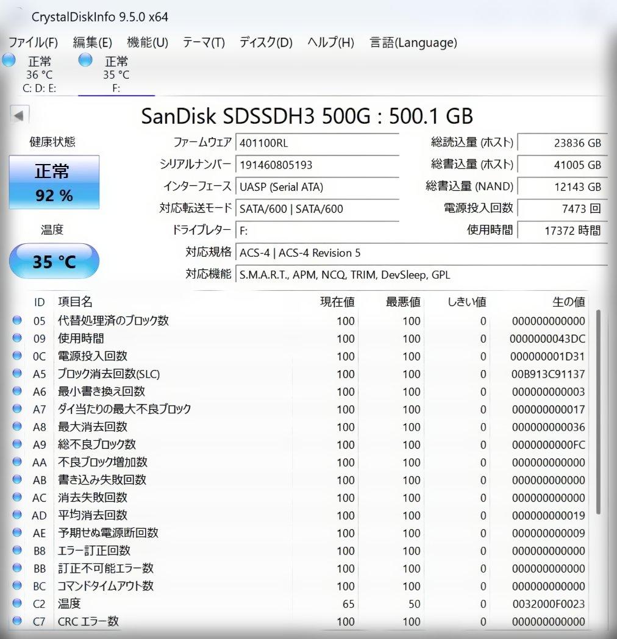
Task: Click status dot for attribute B8
Action: [17, 550]
